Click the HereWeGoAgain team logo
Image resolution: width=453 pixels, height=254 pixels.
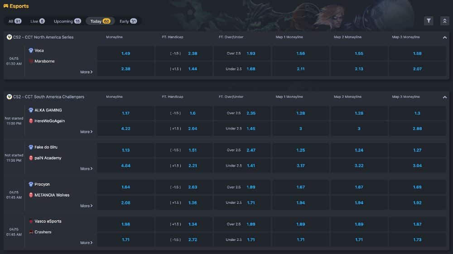click(x=31, y=121)
